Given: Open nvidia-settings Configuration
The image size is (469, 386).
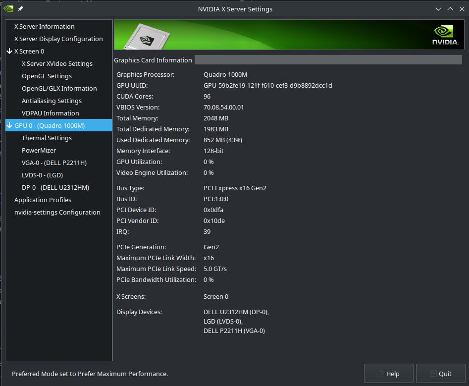Looking at the screenshot, I should pos(57,213).
